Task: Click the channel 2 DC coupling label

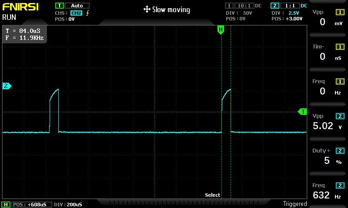Action: coord(304,6)
